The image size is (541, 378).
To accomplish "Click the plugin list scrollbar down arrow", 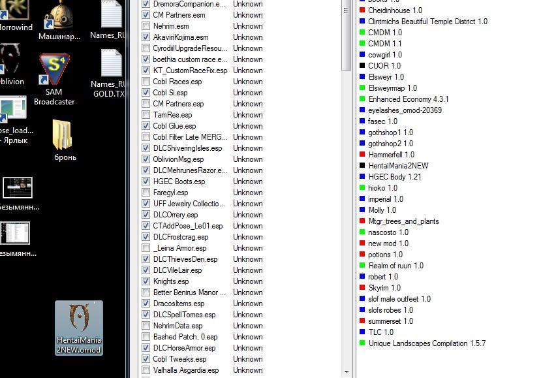I will 347,371.
